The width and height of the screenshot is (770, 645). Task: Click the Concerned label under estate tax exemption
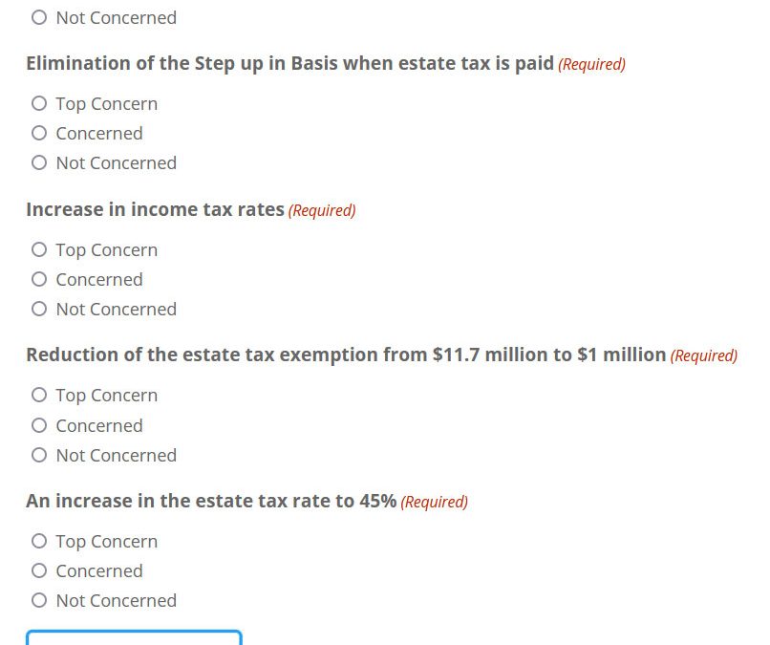click(x=99, y=426)
